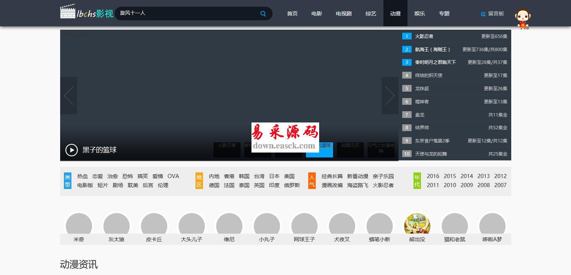Screen dimensions: 571x275
Task: Filter by year 2016
Action: 433,176
